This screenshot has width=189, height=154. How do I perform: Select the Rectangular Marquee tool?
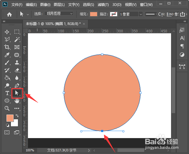17,32
